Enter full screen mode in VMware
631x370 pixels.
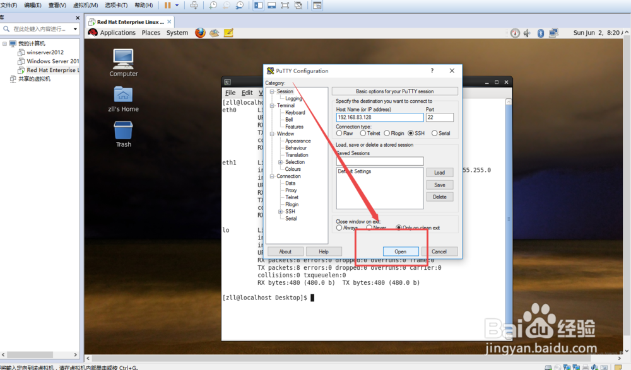pos(285,5)
